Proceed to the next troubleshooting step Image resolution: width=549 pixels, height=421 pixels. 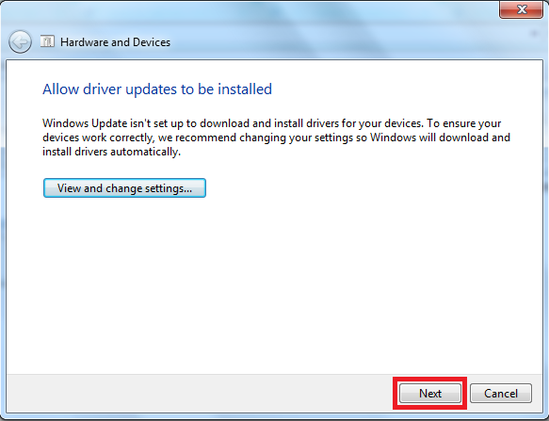coord(430,394)
